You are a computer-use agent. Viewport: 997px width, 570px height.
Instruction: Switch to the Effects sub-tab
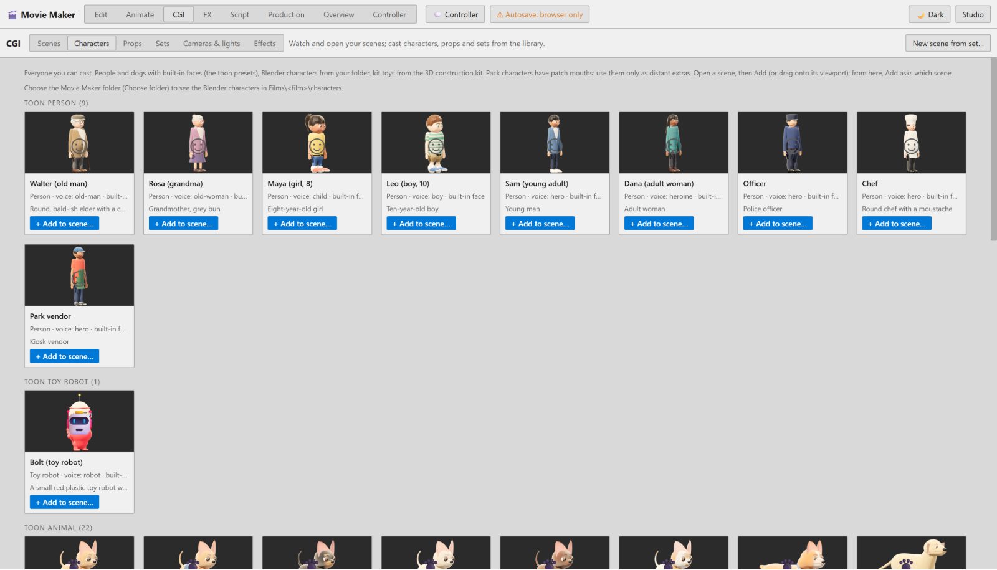(x=265, y=44)
